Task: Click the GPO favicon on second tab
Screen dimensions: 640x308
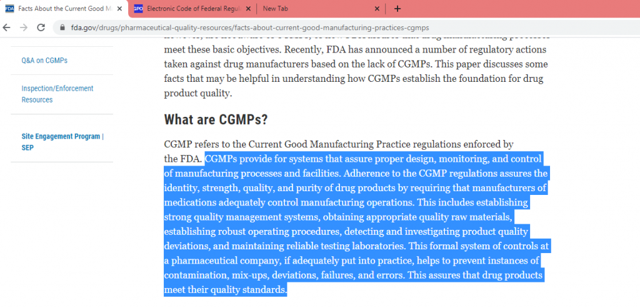Action: 138,9
